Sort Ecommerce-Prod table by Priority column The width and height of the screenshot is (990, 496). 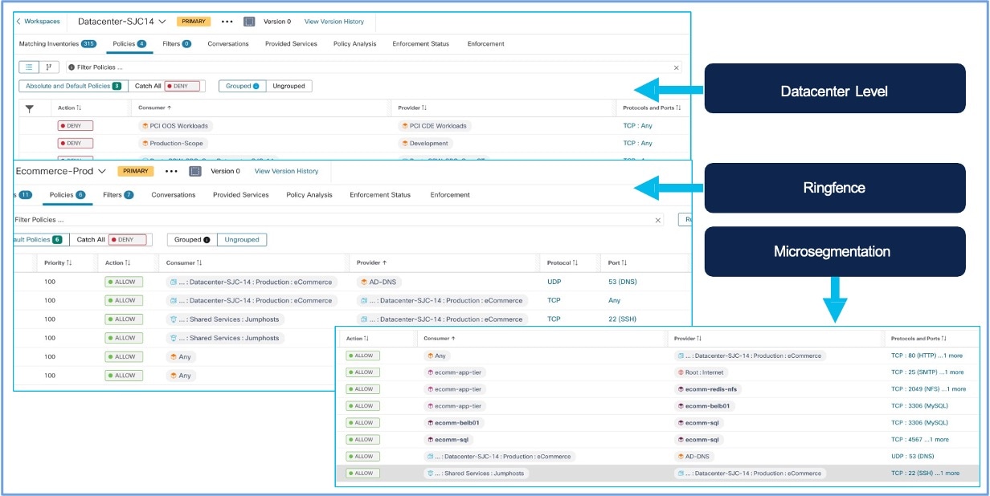[58, 262]
